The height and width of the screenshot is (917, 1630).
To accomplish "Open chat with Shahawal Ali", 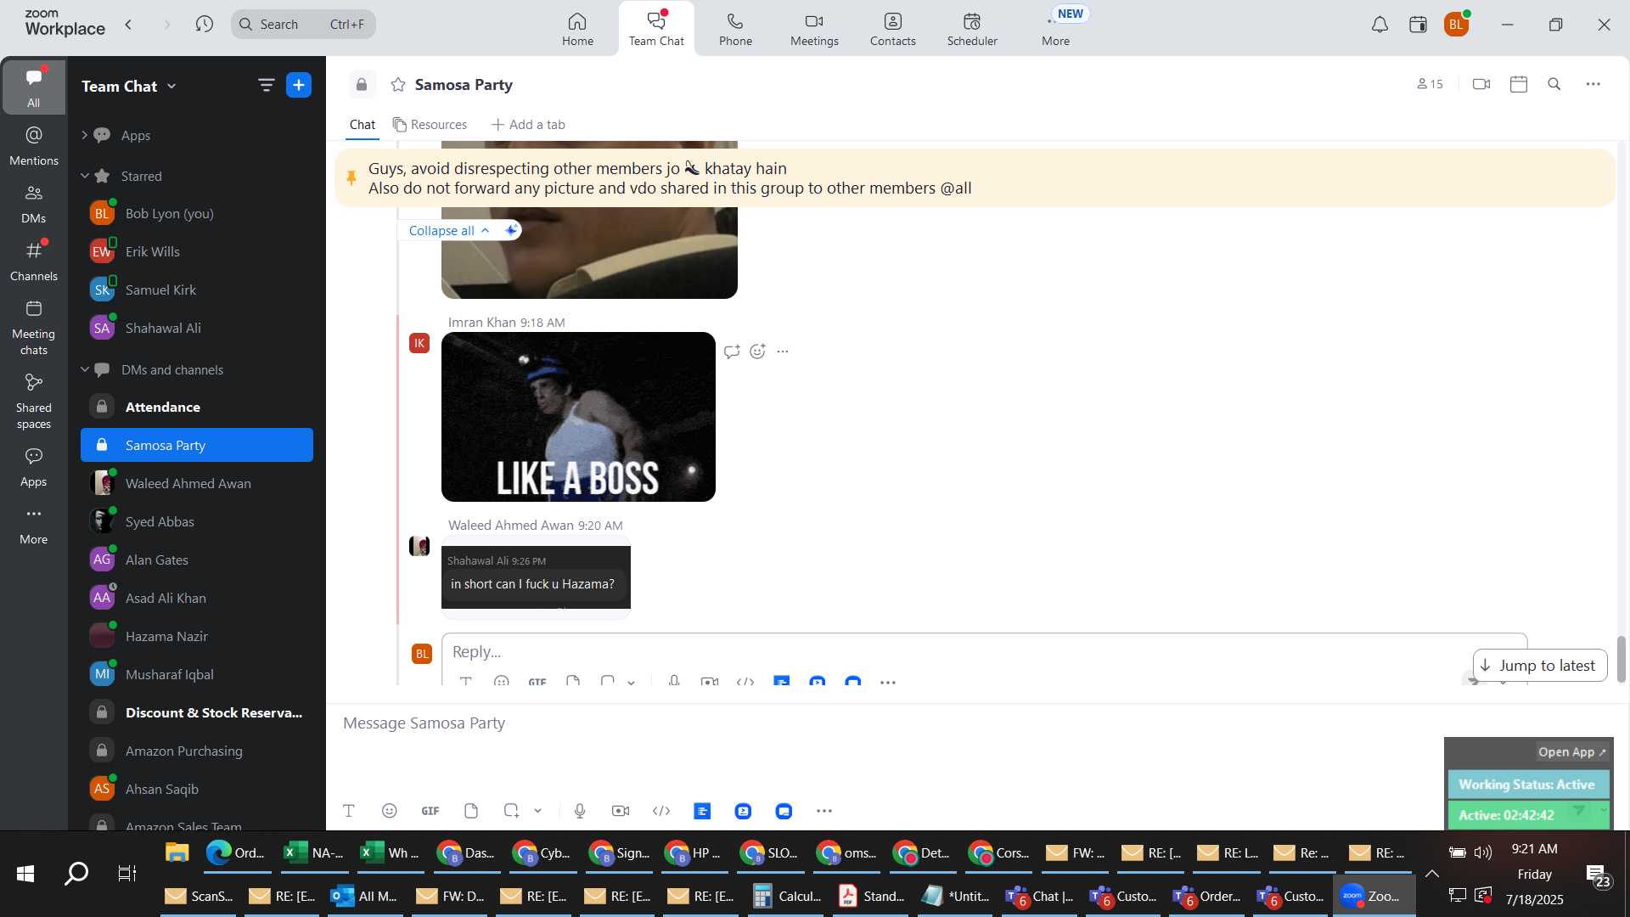I will [197, 328].
